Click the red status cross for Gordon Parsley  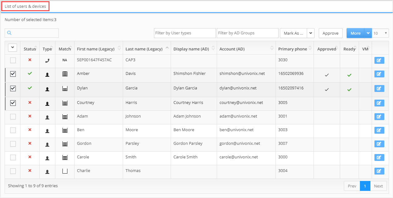coord(30,144)
